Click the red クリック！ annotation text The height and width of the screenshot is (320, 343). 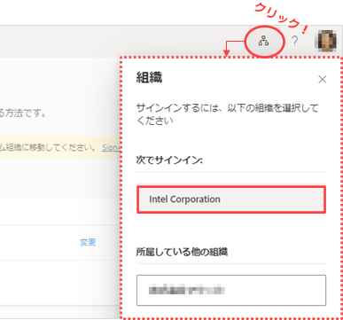point(281,17)
